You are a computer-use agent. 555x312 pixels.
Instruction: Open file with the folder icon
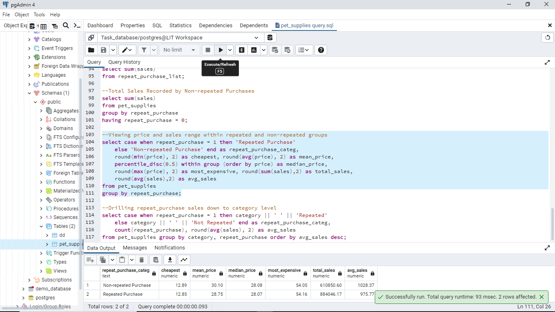[91, 50]
